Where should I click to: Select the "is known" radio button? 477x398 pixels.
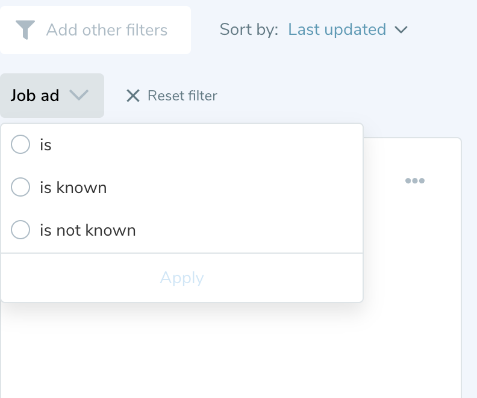click(x=20, y=188)
